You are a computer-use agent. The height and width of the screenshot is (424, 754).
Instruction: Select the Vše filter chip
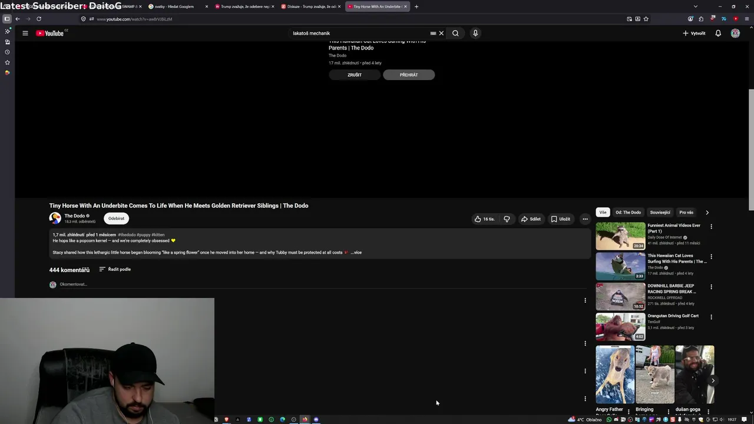(603, 213)
